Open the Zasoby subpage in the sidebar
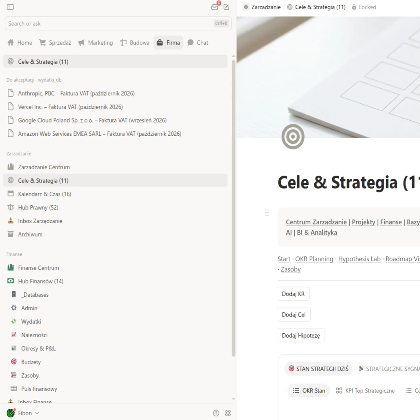The image size is (420, 420). click(x=115, y=375)
